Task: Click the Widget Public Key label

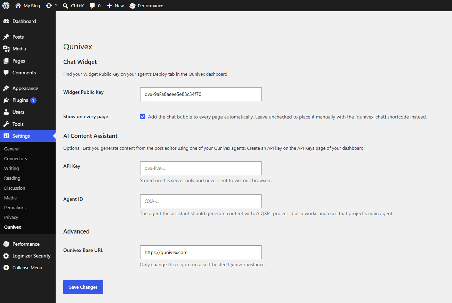Action: (83, 92)
